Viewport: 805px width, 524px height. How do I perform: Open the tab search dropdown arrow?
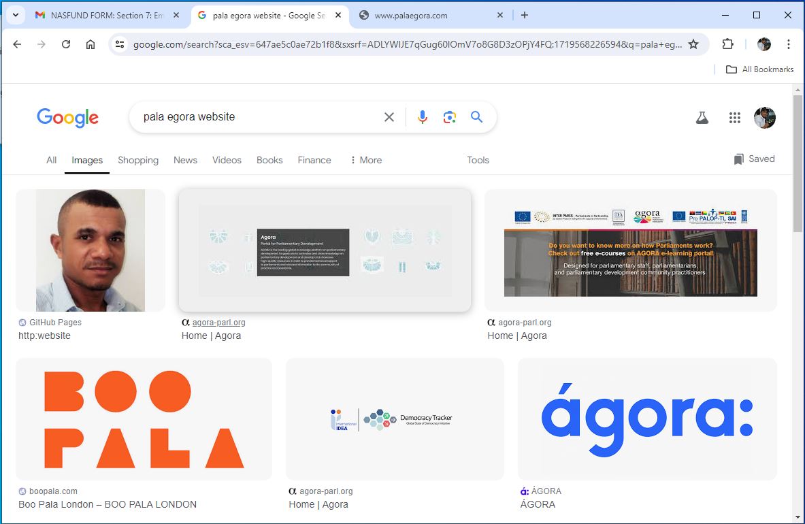16,15
